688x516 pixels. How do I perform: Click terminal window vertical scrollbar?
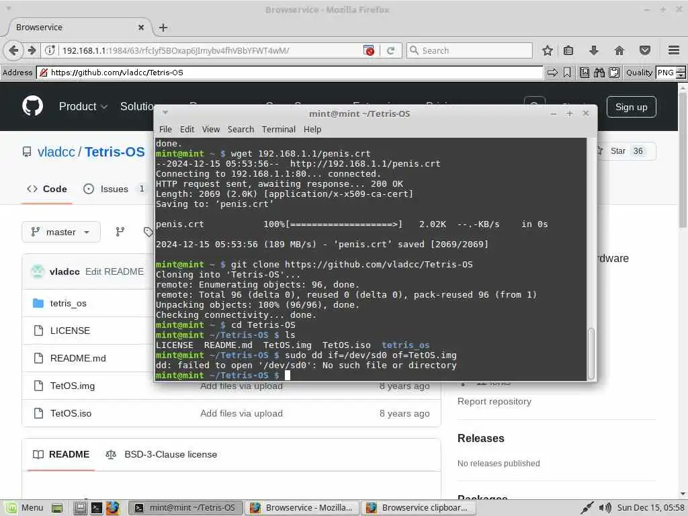click(x=591, y=353)
